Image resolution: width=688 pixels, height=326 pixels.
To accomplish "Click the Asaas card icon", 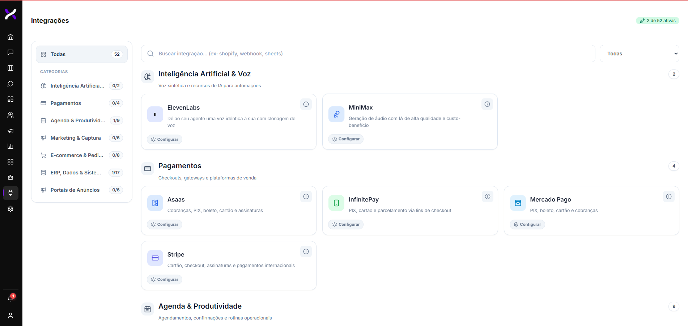I will pyautogui.click(x=155, y=203).
